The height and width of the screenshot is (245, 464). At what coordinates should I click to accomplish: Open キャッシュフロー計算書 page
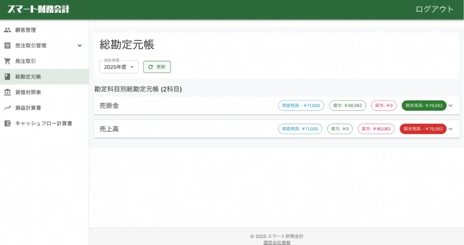[44, 123]
